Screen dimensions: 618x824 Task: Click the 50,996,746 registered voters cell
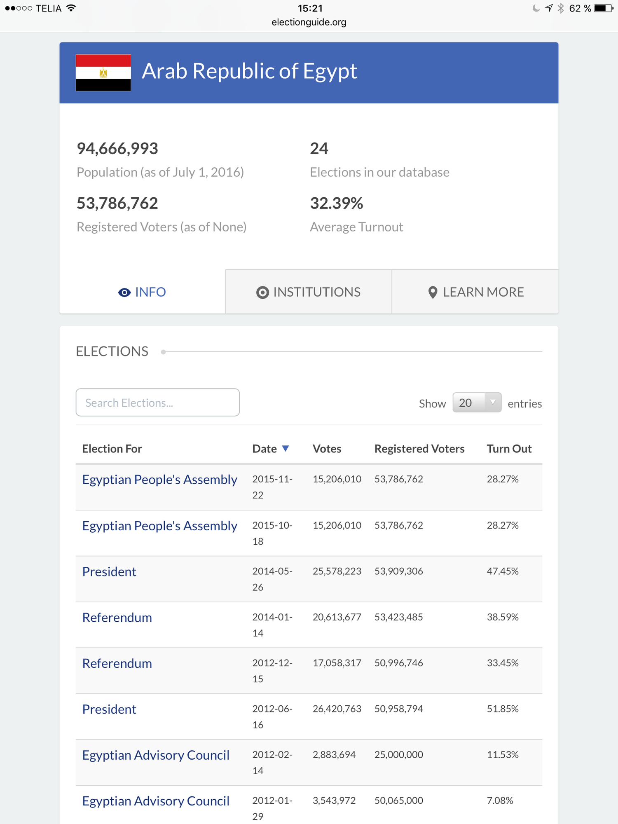pyautogui.click(x=399, y=663)
